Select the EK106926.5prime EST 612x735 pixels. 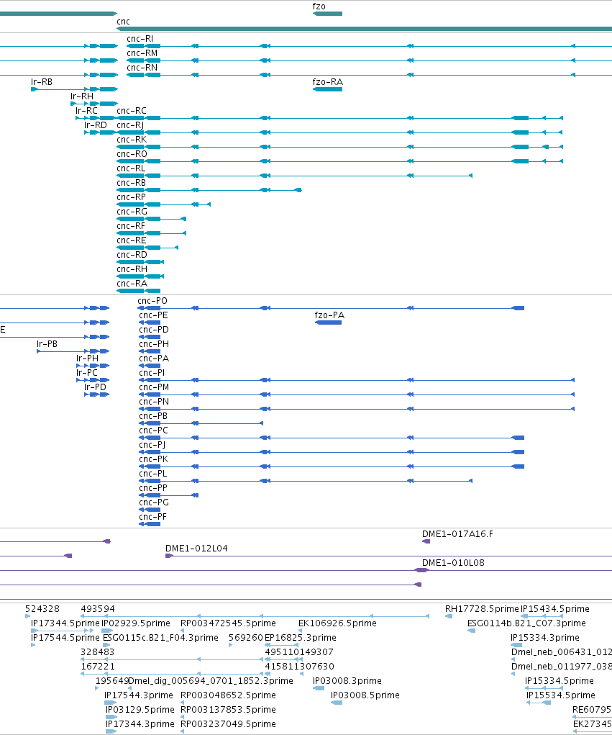click(337, 623)
